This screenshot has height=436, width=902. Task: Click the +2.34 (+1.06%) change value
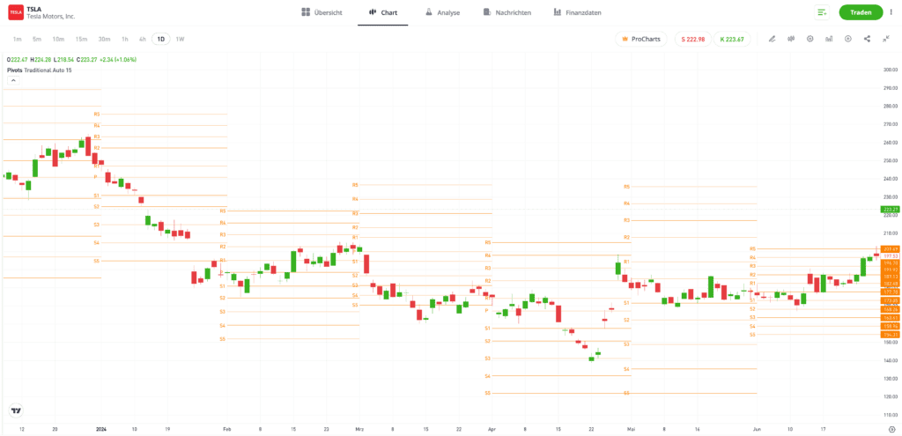point(117,59)
